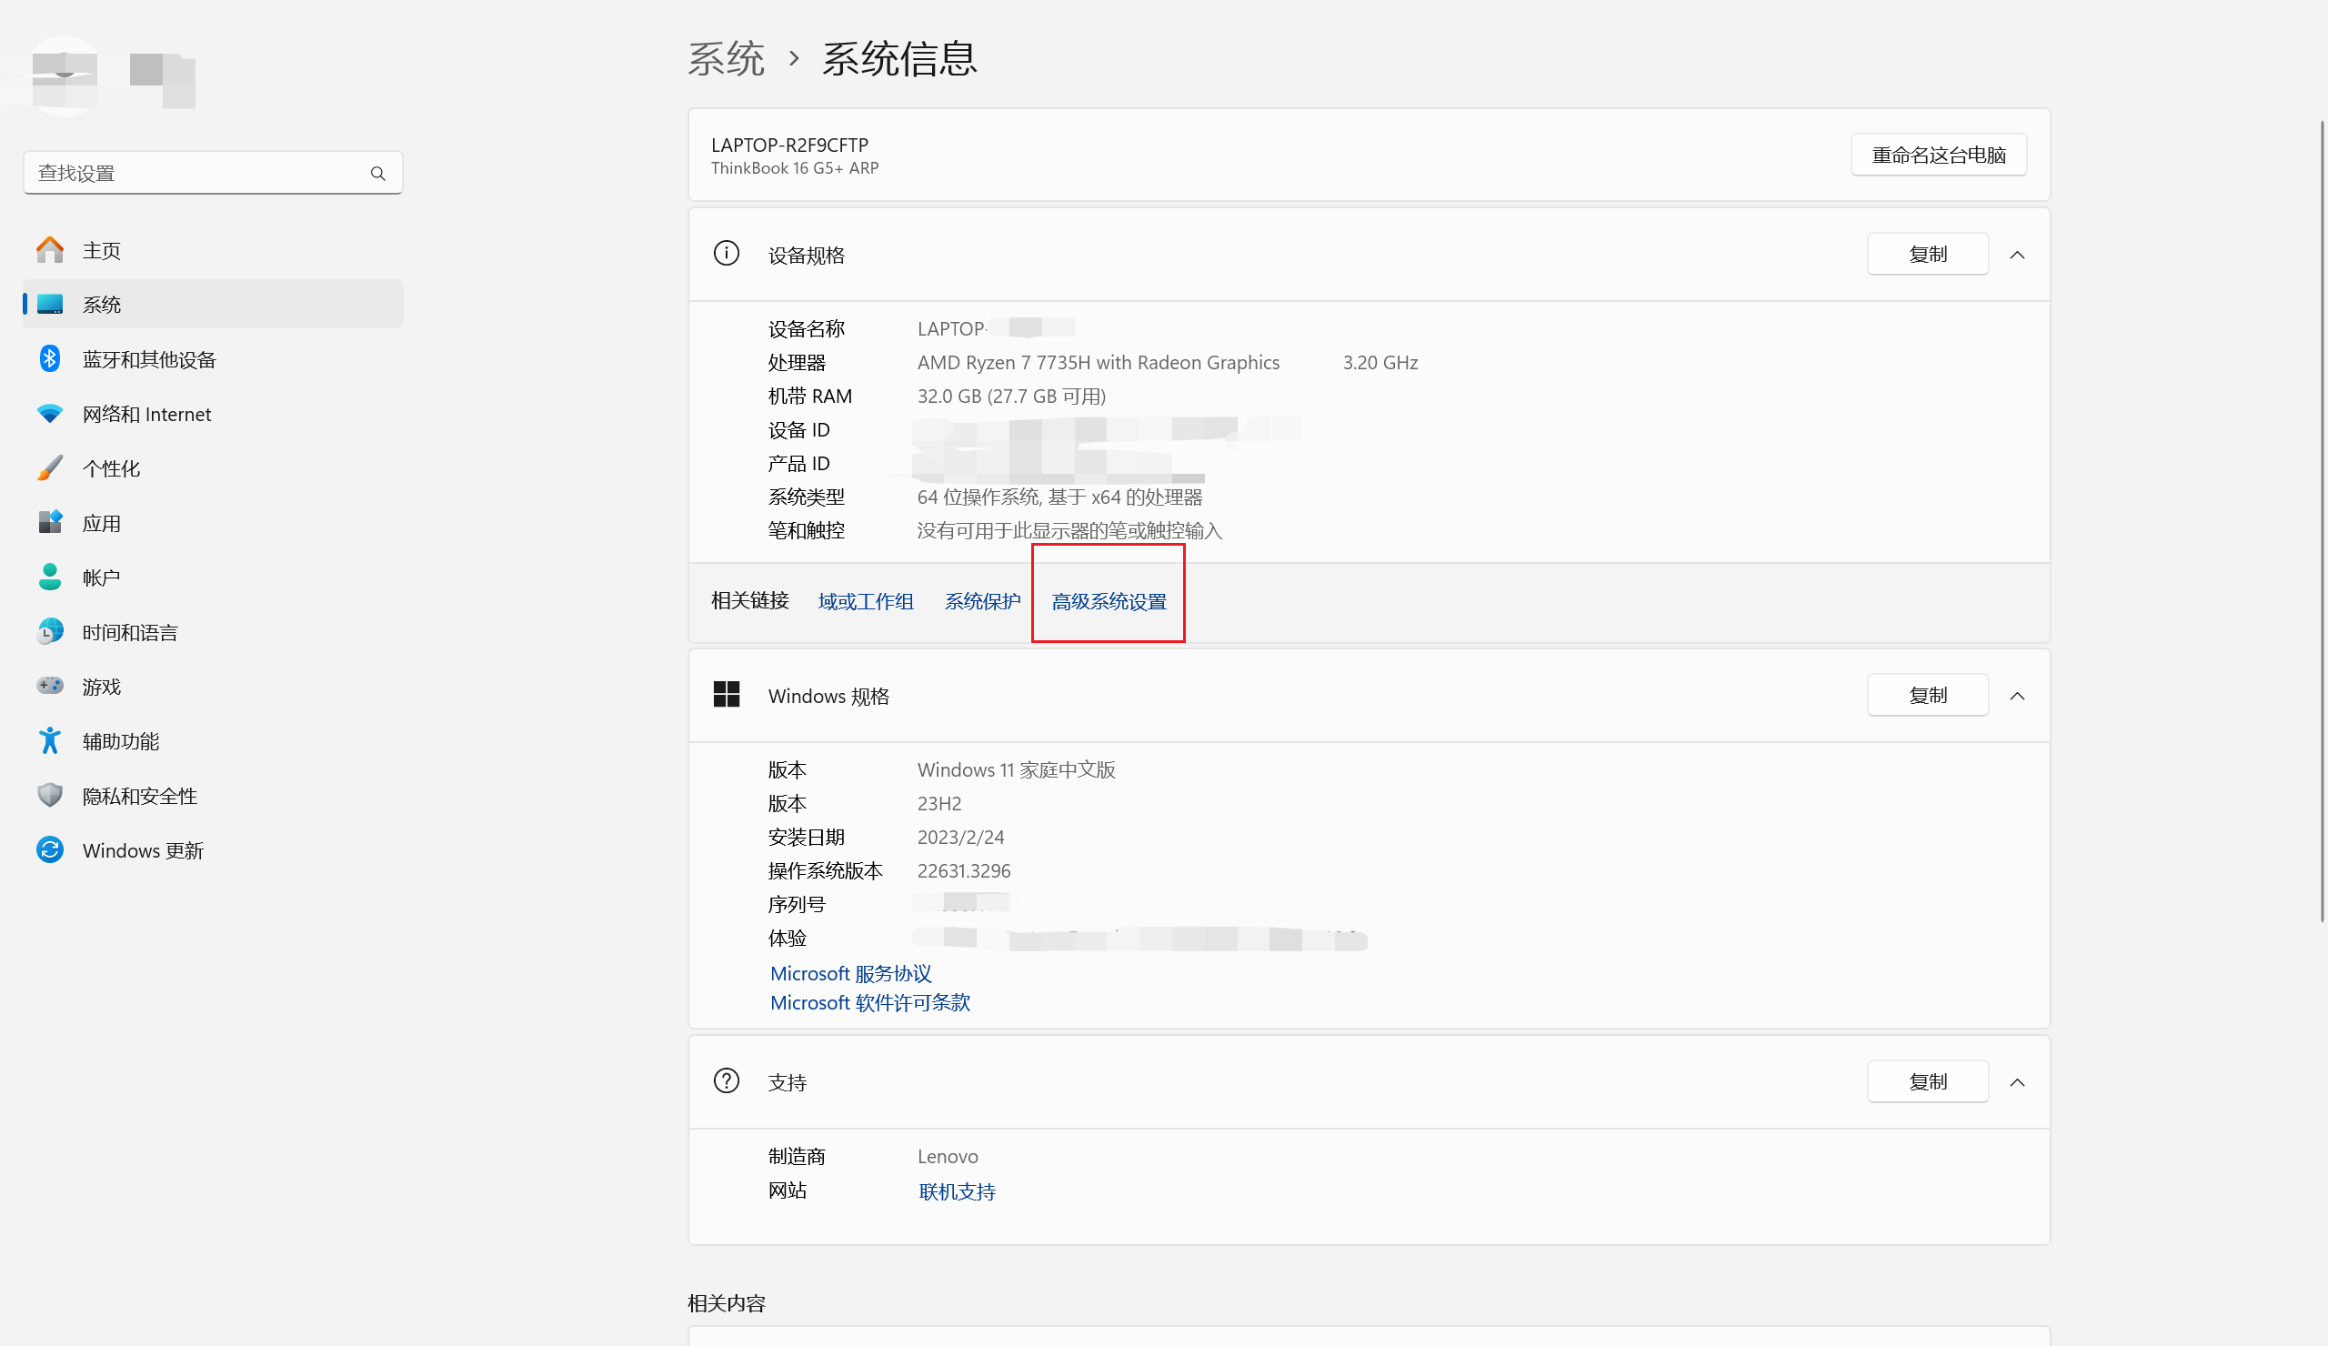Open 游戏 via the gamepad icon
The width and height of the screenshot is (2328, 1346).
point(50,687)
